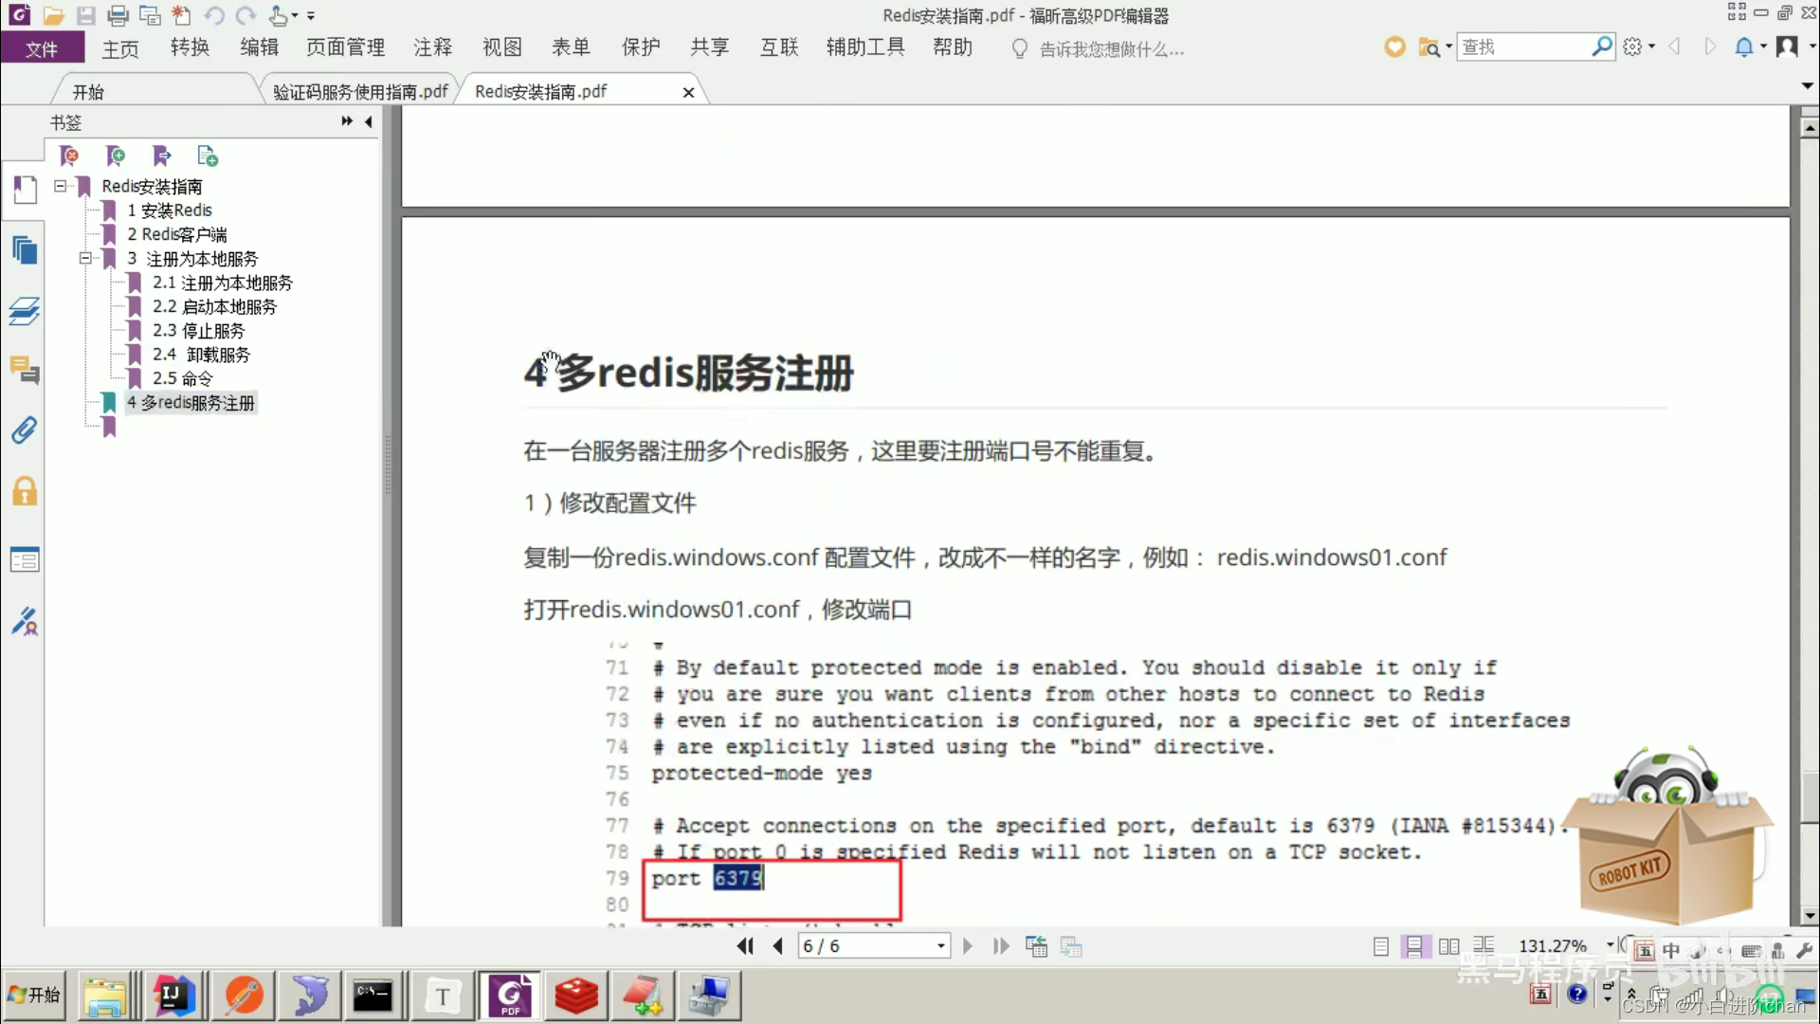Open the digital signatures sidebar icon
This screenshot has height=1024, width=1820.
click(25, 621)
